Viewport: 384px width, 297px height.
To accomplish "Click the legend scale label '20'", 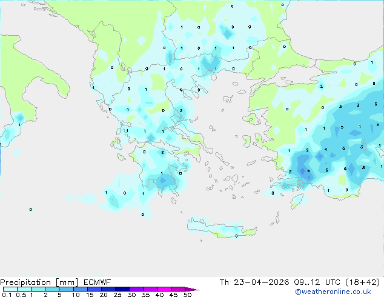I will pyautogui.click(x=104, y=295).
